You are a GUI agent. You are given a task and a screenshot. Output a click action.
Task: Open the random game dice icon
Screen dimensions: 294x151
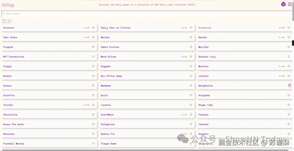coord(283,4)
